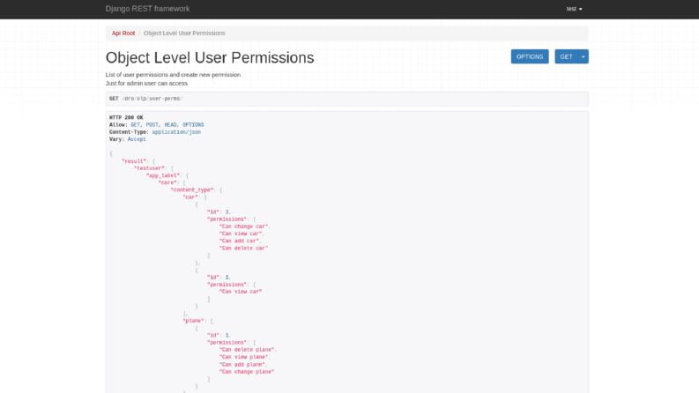The width and height of the screenshot is (699, 393).
Task: Select the Object Level User Permissions breadcrumb
Action: [x=184, y=33]
